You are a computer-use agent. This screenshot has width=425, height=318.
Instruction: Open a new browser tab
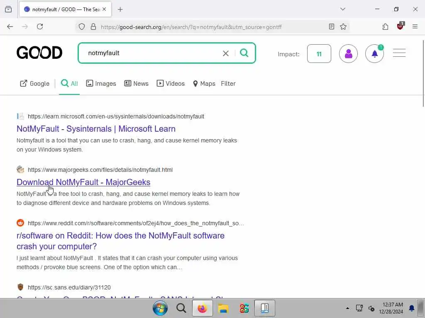[x=120, y=10]
